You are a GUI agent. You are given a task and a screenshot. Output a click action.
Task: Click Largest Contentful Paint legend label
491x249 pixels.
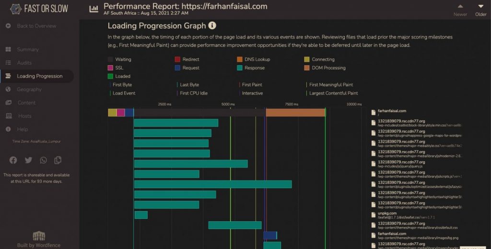point(334,93)
